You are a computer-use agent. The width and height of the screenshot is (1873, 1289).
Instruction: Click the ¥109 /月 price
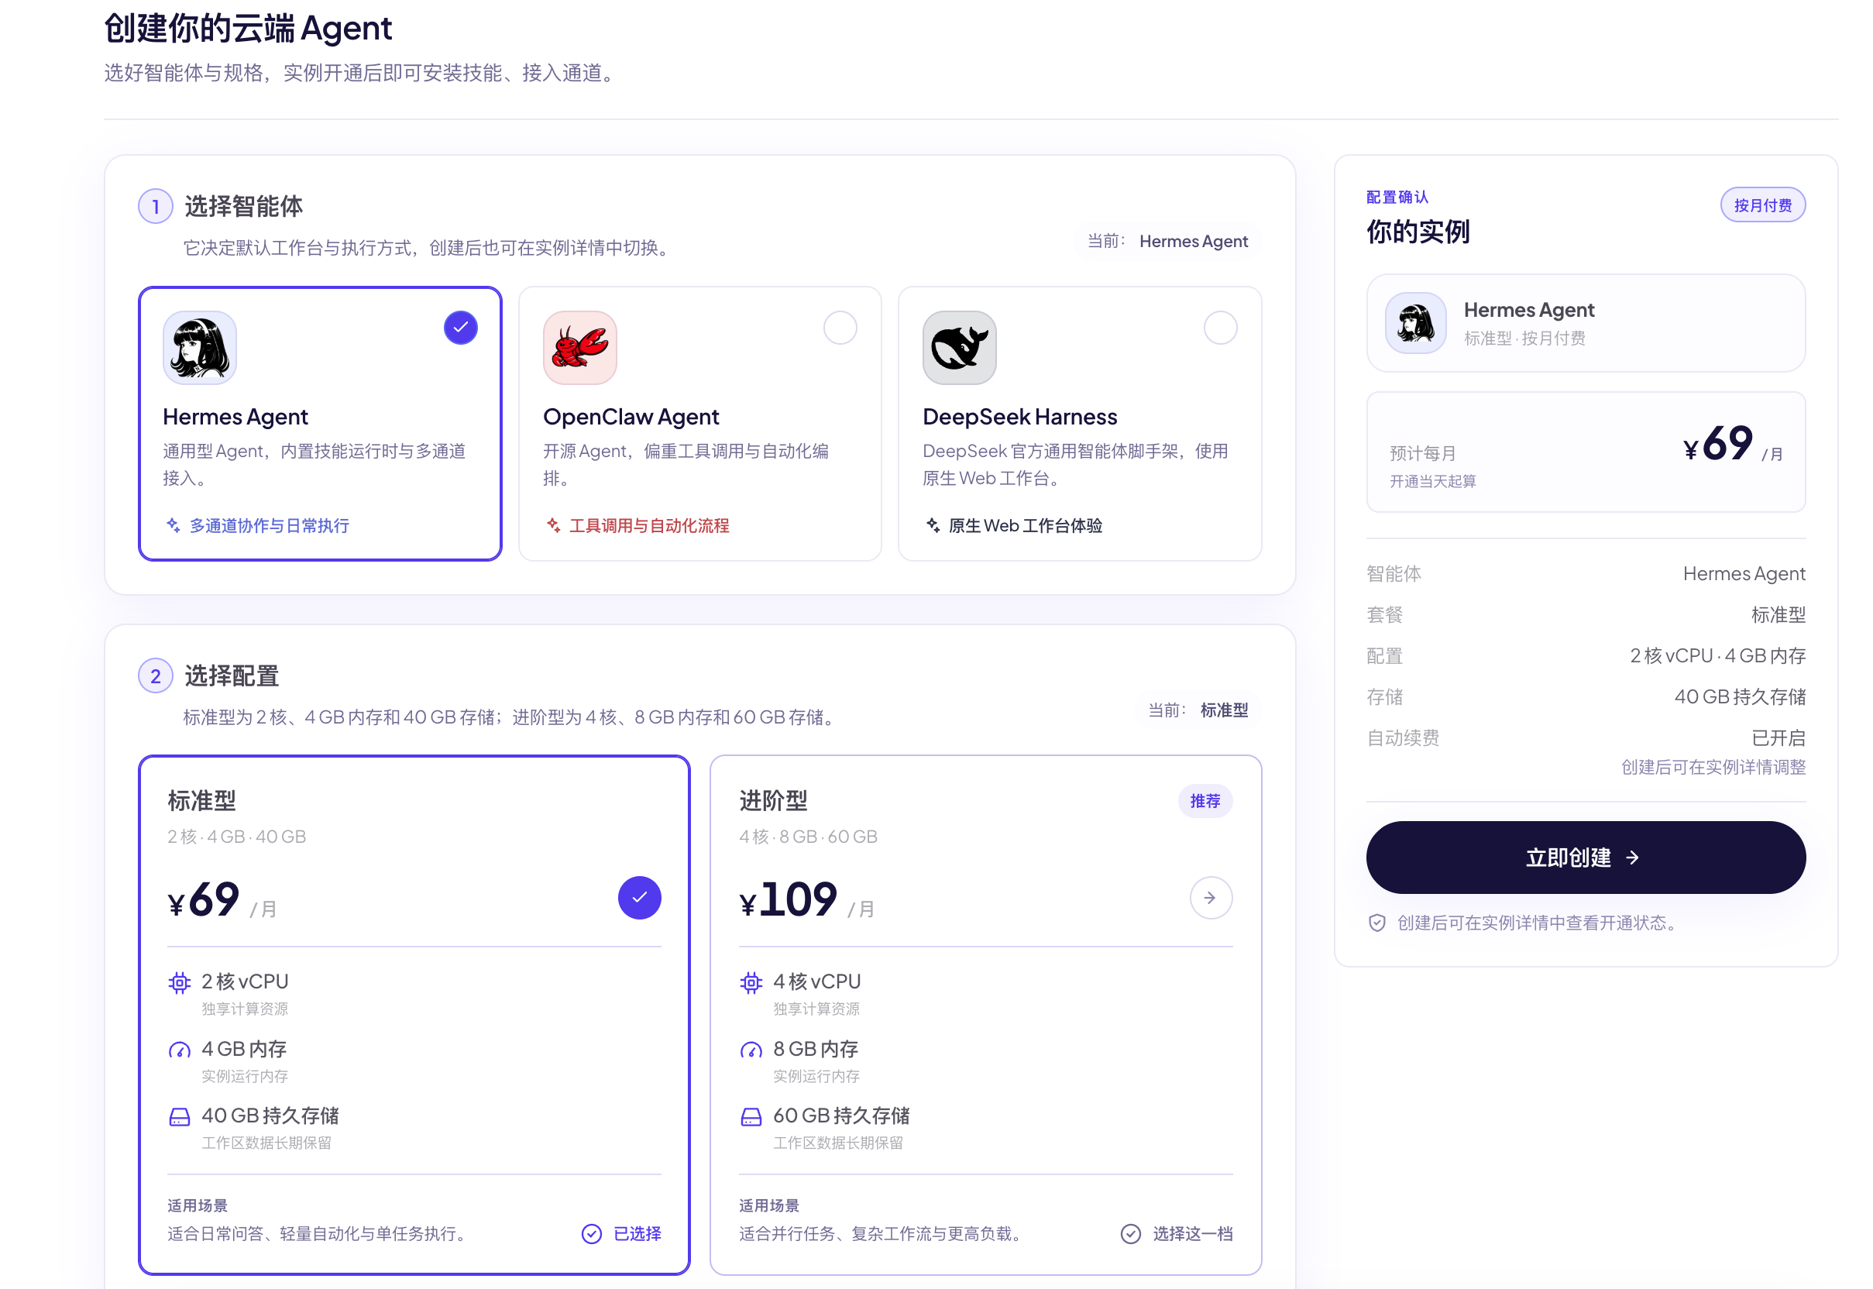pyautogui.click(x=807, y=899)
